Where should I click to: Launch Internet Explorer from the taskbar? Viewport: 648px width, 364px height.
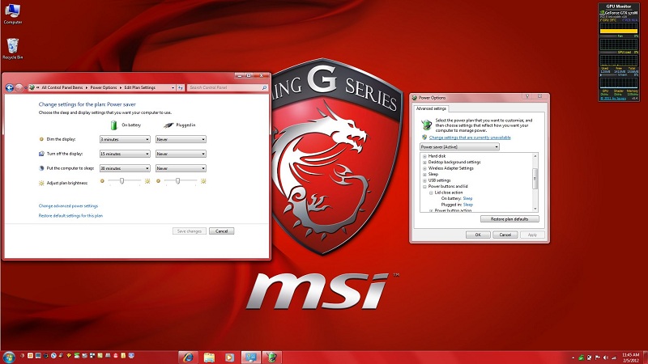(188, 357)
